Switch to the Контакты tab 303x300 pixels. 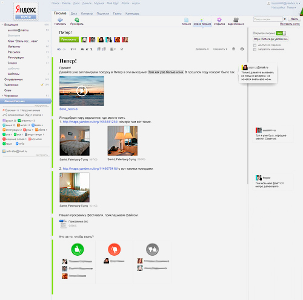87,13
